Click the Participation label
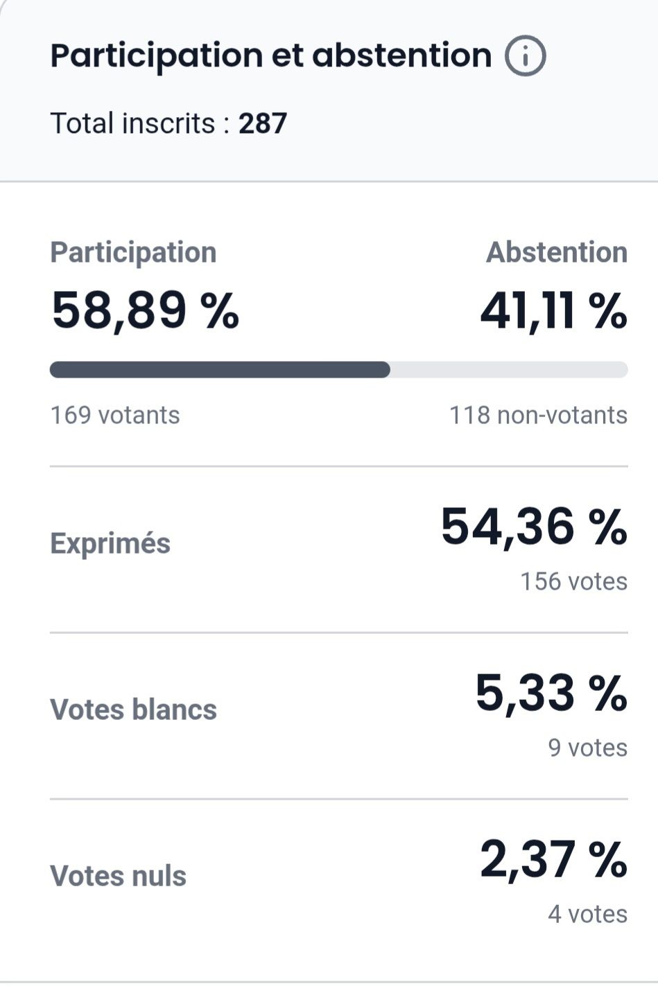Viewport: 658px width, 986px height. pos(133,252)
